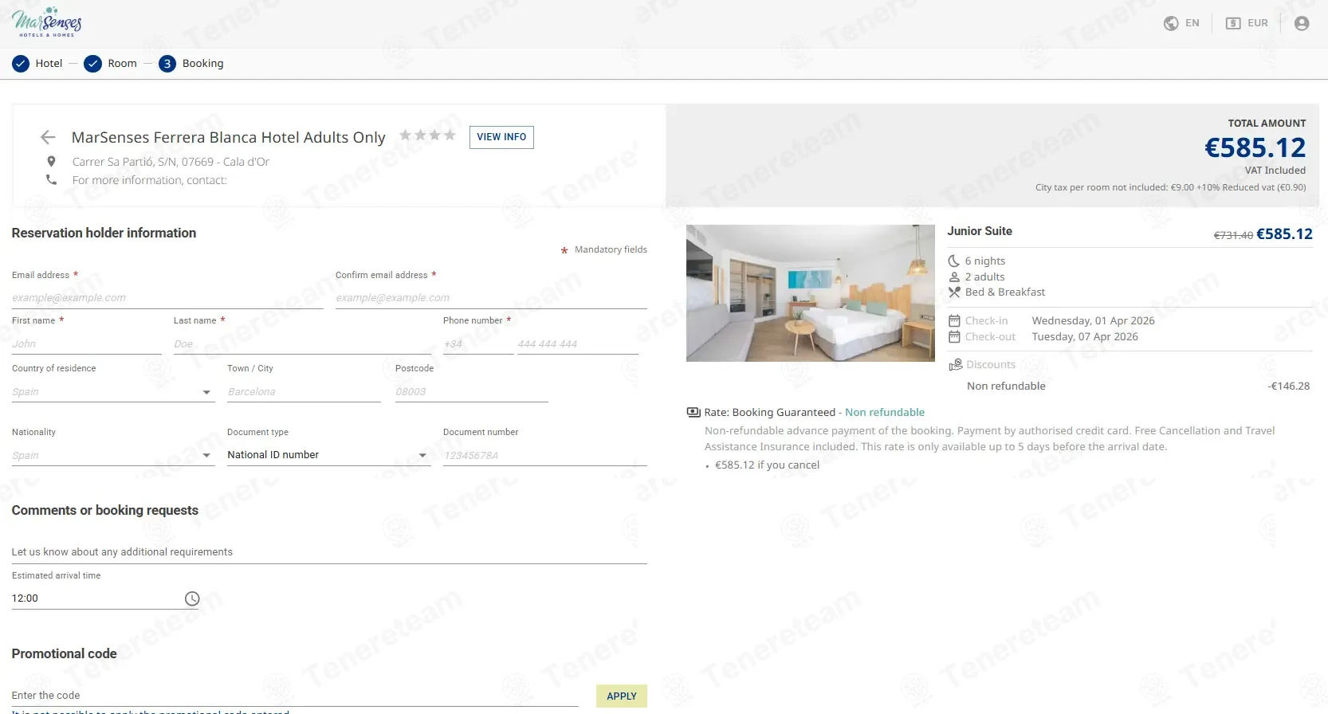Click the check-out date Tuesday, 07 Apr 2026
The width and height of the screenshot is (1328, 714).
tap(1085, 337)
